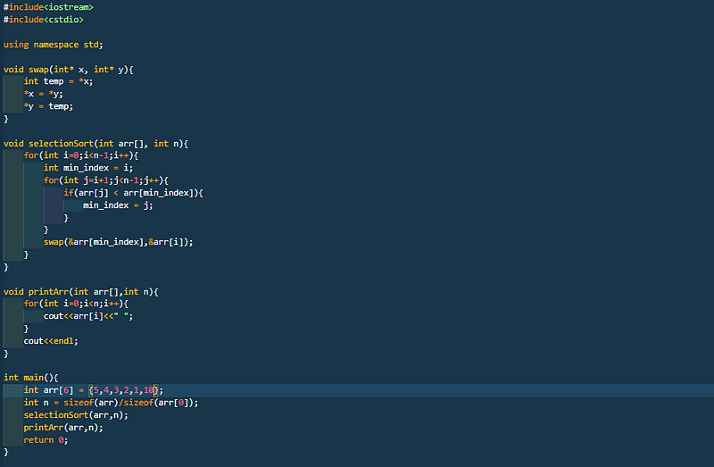The image size is (714, 467).
Task: Click the #include<iostream> line
Action: click(x=48, y=7)
